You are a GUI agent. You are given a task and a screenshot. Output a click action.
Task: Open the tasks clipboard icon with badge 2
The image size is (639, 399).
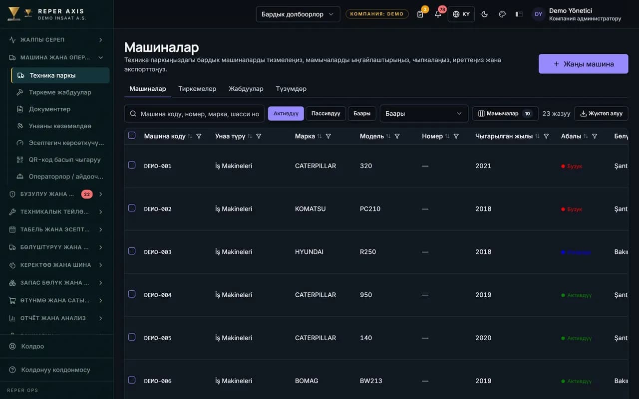pos(420,14)
